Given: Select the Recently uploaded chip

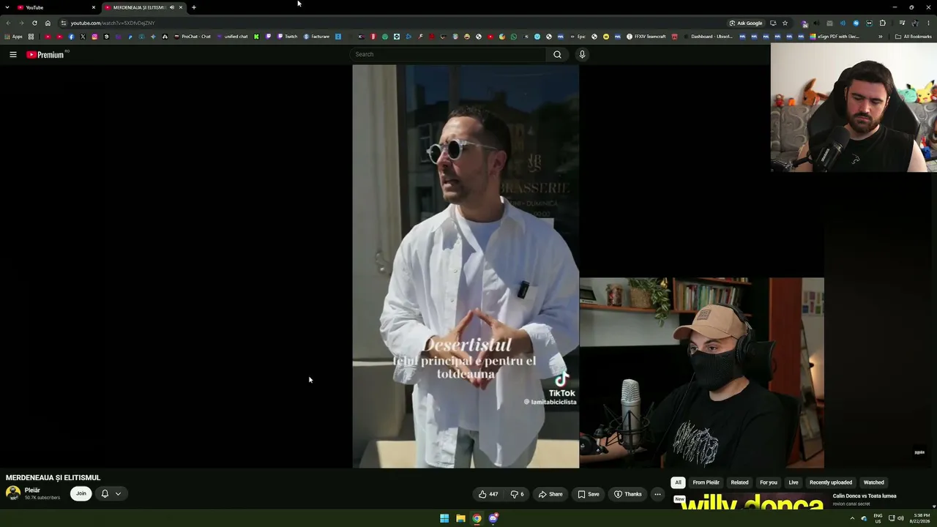Looking at the screenshot, I should click(x=831, y=482).
